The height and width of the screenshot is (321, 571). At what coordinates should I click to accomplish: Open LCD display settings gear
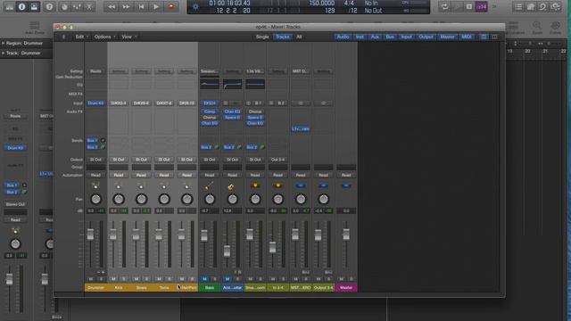195,7
